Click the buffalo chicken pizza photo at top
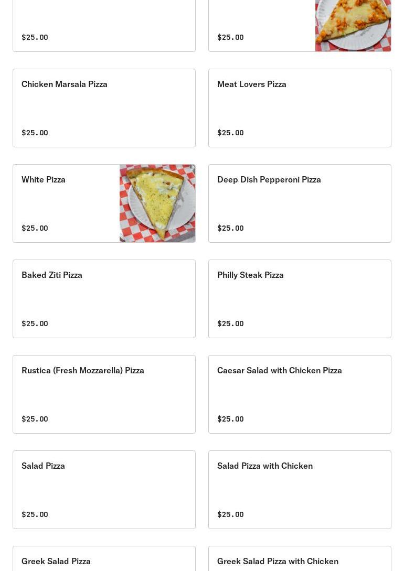The height and width of the screenshot is (571, 404). pos(353,25)
